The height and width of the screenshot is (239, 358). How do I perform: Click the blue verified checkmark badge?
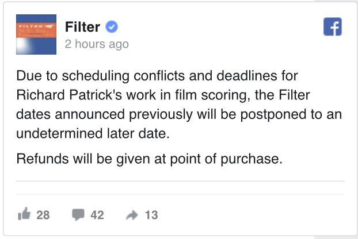tap(112, 26)
